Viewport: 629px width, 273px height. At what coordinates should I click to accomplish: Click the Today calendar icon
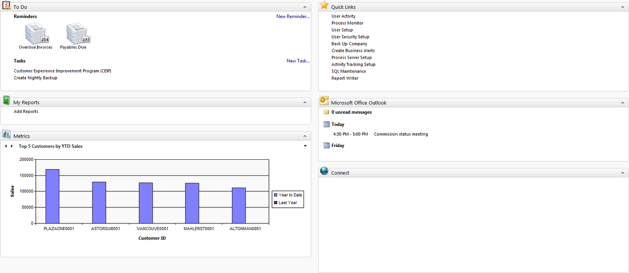326,124
